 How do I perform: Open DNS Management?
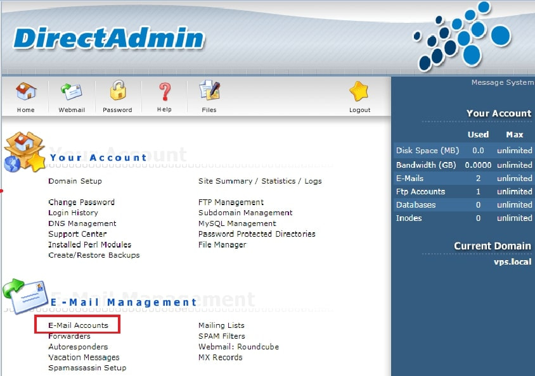click(x=82, y=223)
